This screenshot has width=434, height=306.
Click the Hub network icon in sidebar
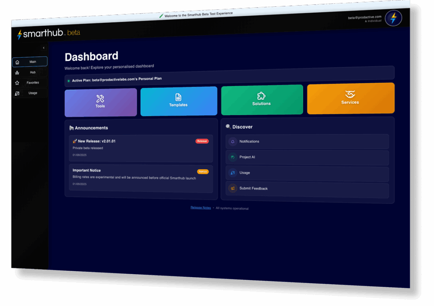[17, 73]
